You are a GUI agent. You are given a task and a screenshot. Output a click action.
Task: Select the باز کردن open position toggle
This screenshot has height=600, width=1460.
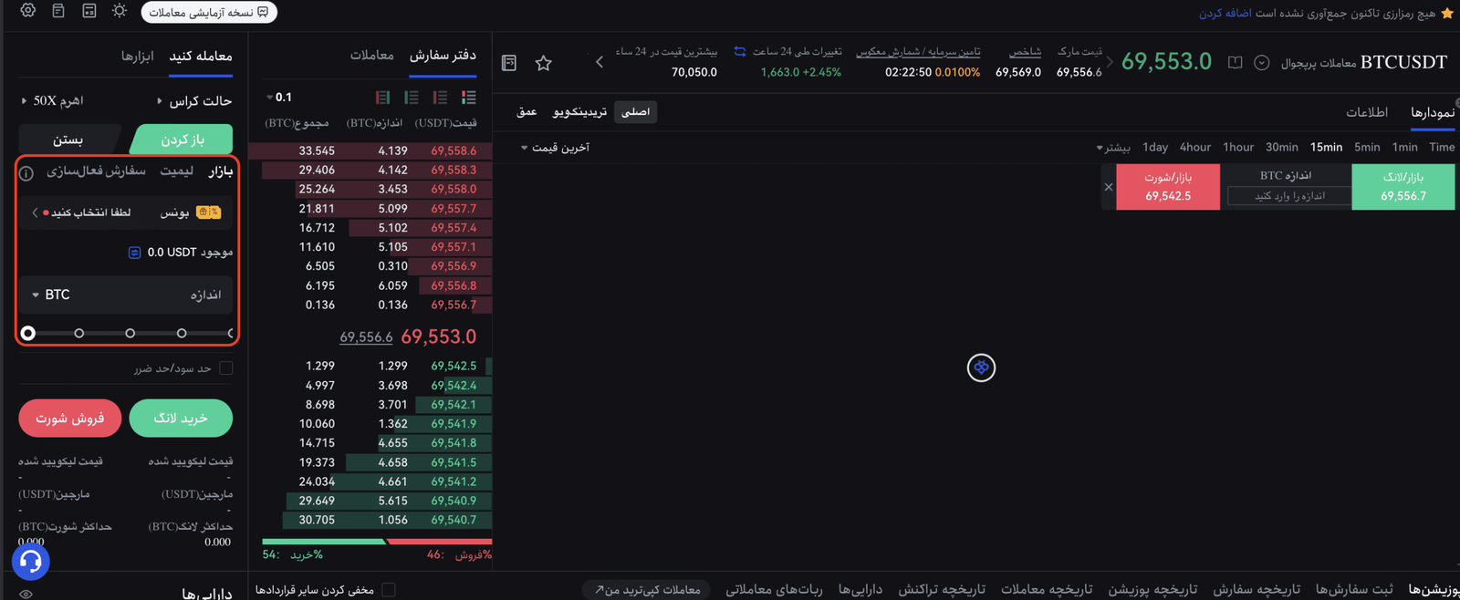tap(182, 139)
